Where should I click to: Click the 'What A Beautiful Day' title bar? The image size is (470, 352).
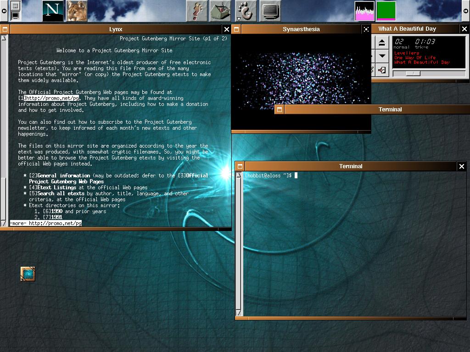pos(415,29)
